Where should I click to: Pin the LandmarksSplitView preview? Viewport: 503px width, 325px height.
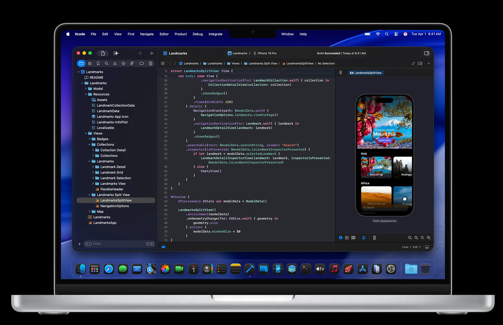coord(341,73)
